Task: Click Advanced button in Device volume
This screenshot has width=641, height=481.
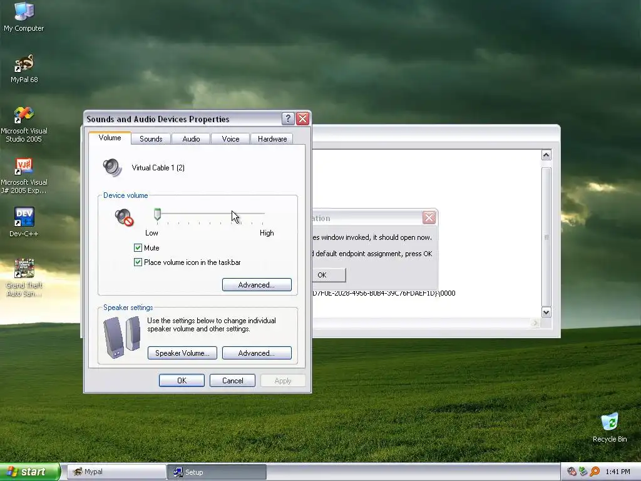Action: [x=257, y=285]
